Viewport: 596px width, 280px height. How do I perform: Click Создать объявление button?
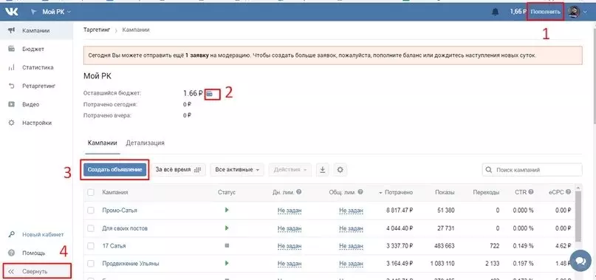pos(115,170)
